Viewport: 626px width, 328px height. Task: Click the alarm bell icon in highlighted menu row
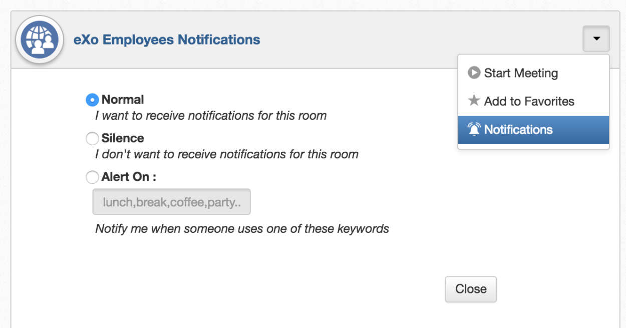click(x=475, y=129)
